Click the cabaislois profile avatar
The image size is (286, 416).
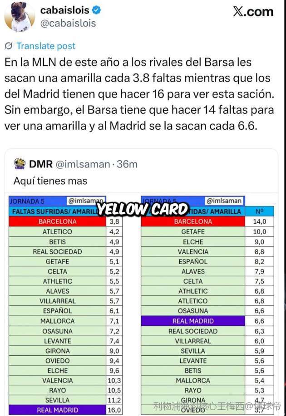(x=20, y=17)
